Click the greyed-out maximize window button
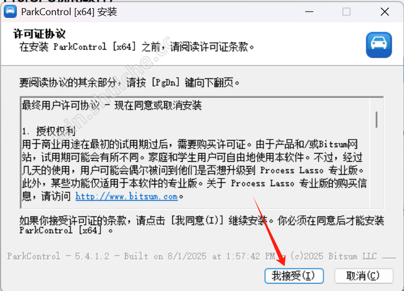 346,12
